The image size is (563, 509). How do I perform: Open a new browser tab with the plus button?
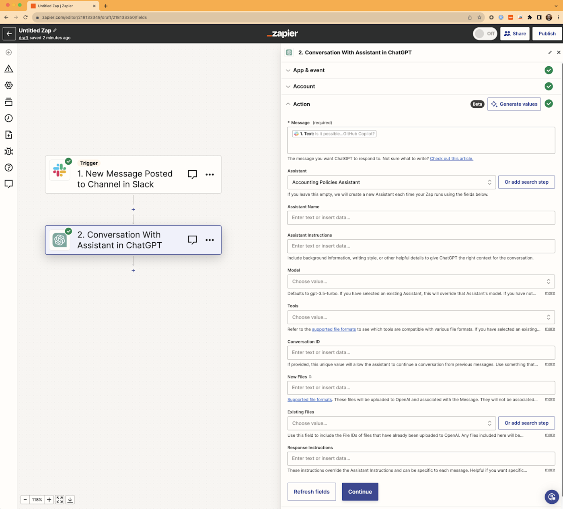[x=106, y=6]
